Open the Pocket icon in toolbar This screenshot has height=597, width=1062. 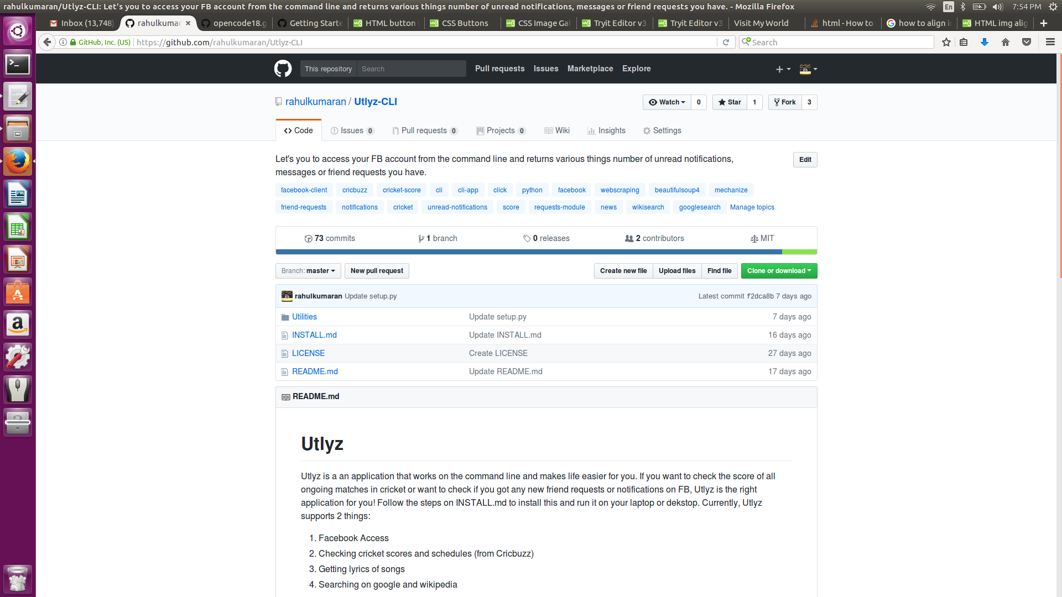point(1027,42)
